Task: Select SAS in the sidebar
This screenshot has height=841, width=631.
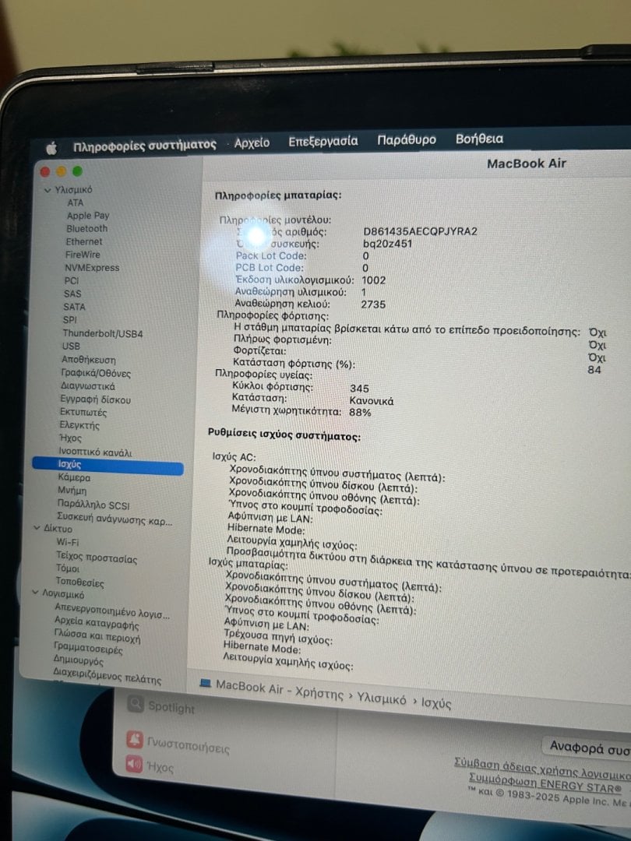Action: point(72,294)
